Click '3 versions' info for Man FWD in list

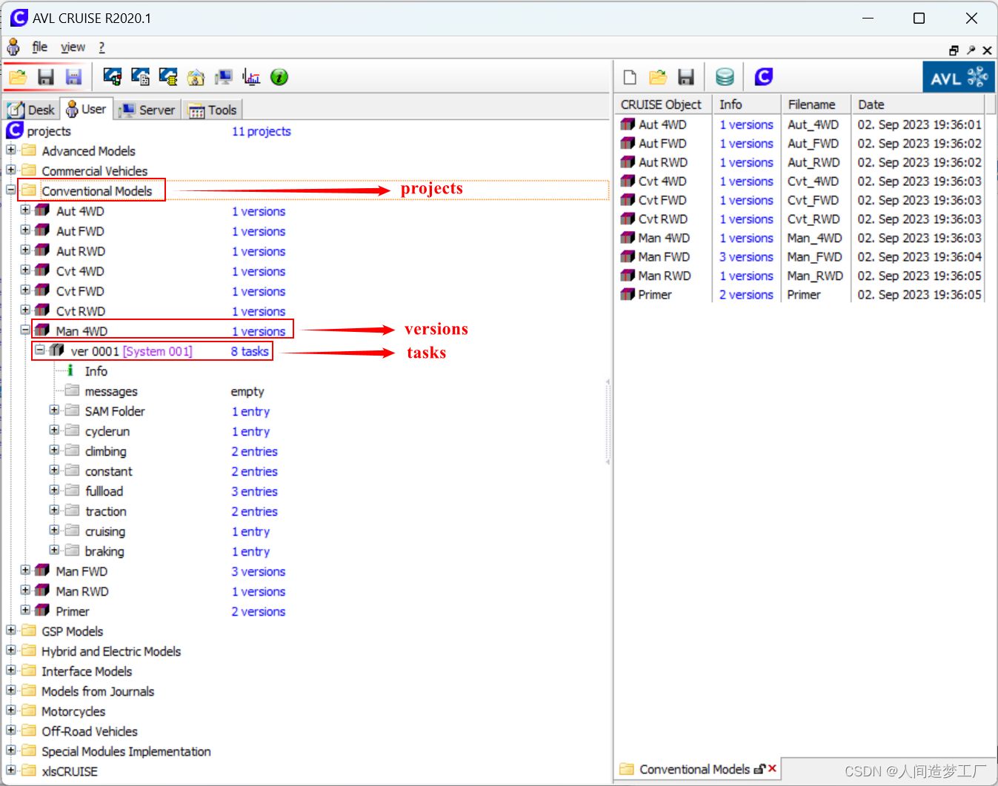746,257
